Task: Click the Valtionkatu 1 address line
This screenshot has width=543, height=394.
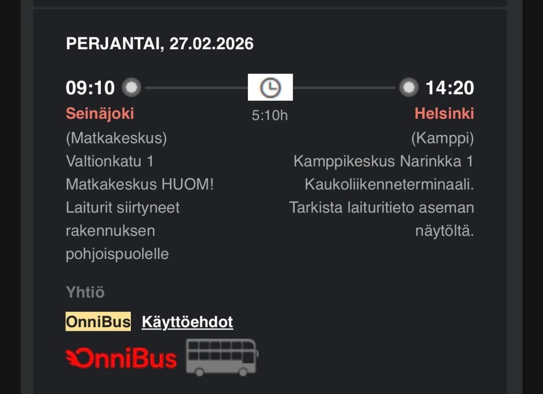Action: [x=110, y=161]
